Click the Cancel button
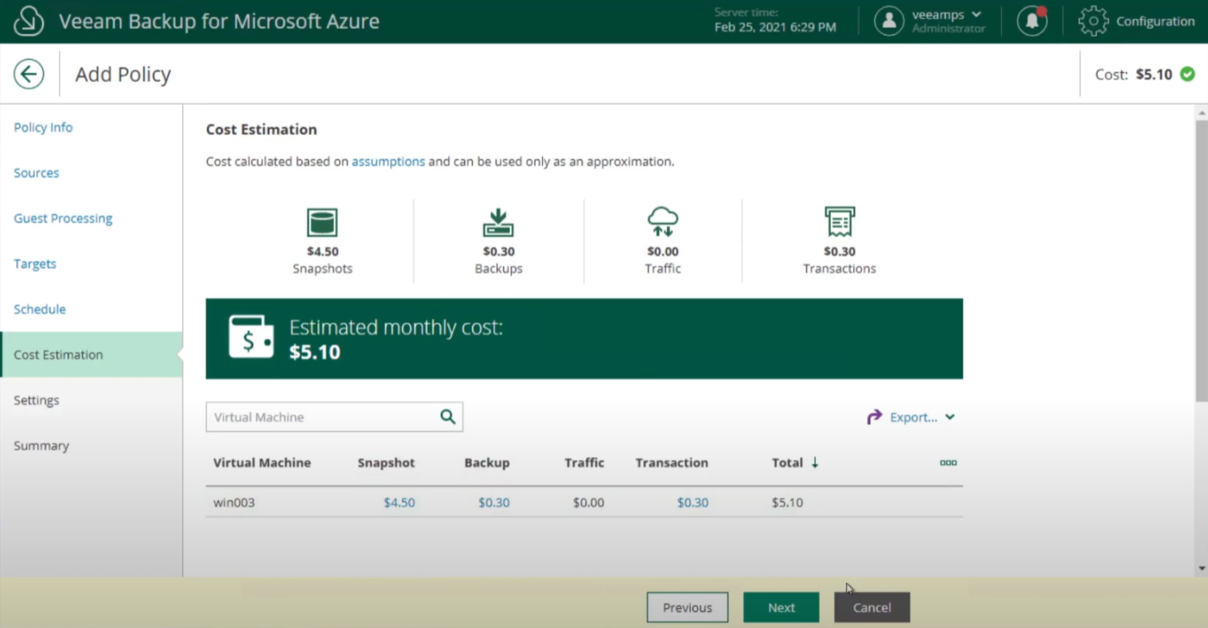Image resolution: width=1208 pixels, height=628 pixels. pos(872,608)
